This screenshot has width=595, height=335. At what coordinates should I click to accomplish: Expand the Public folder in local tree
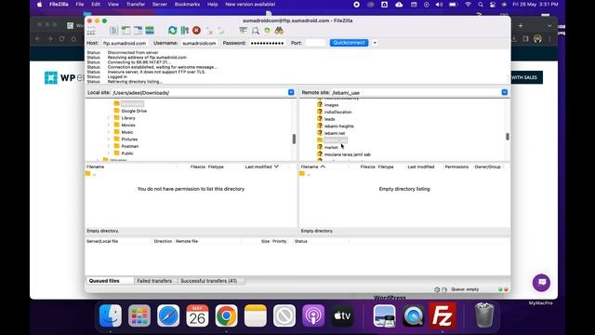(109, 154)
